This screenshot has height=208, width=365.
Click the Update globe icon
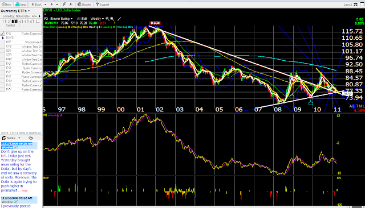pos(84,5)
